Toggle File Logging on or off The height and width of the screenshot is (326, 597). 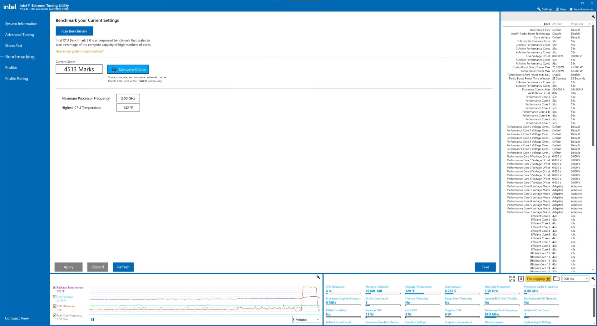click(538, 279)
